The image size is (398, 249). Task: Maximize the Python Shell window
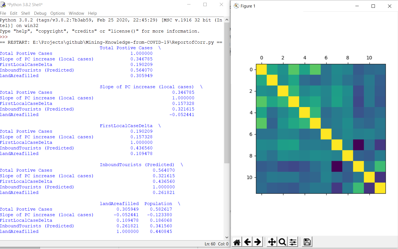(x=205, y=4)
